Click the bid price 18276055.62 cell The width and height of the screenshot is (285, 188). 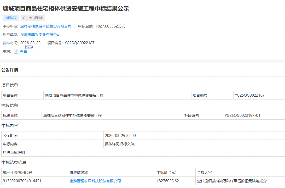[x=168, y=181]
